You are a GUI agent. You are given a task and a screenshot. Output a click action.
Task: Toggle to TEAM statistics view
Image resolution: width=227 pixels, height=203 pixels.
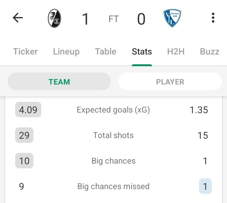[59, 82]
